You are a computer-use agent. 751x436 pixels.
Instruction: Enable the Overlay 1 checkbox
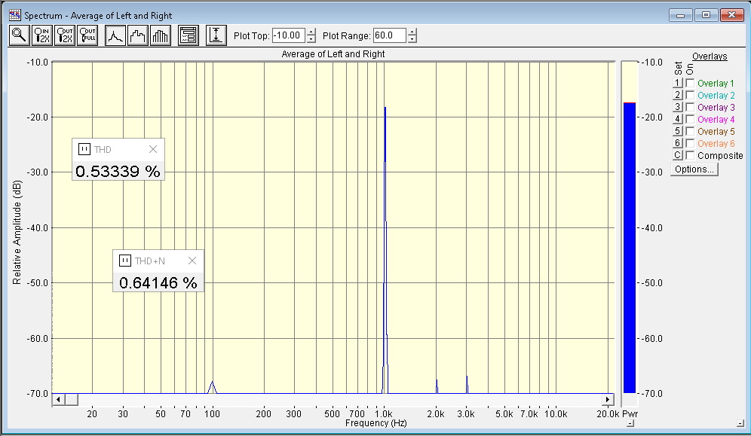[x=690, y=84]
